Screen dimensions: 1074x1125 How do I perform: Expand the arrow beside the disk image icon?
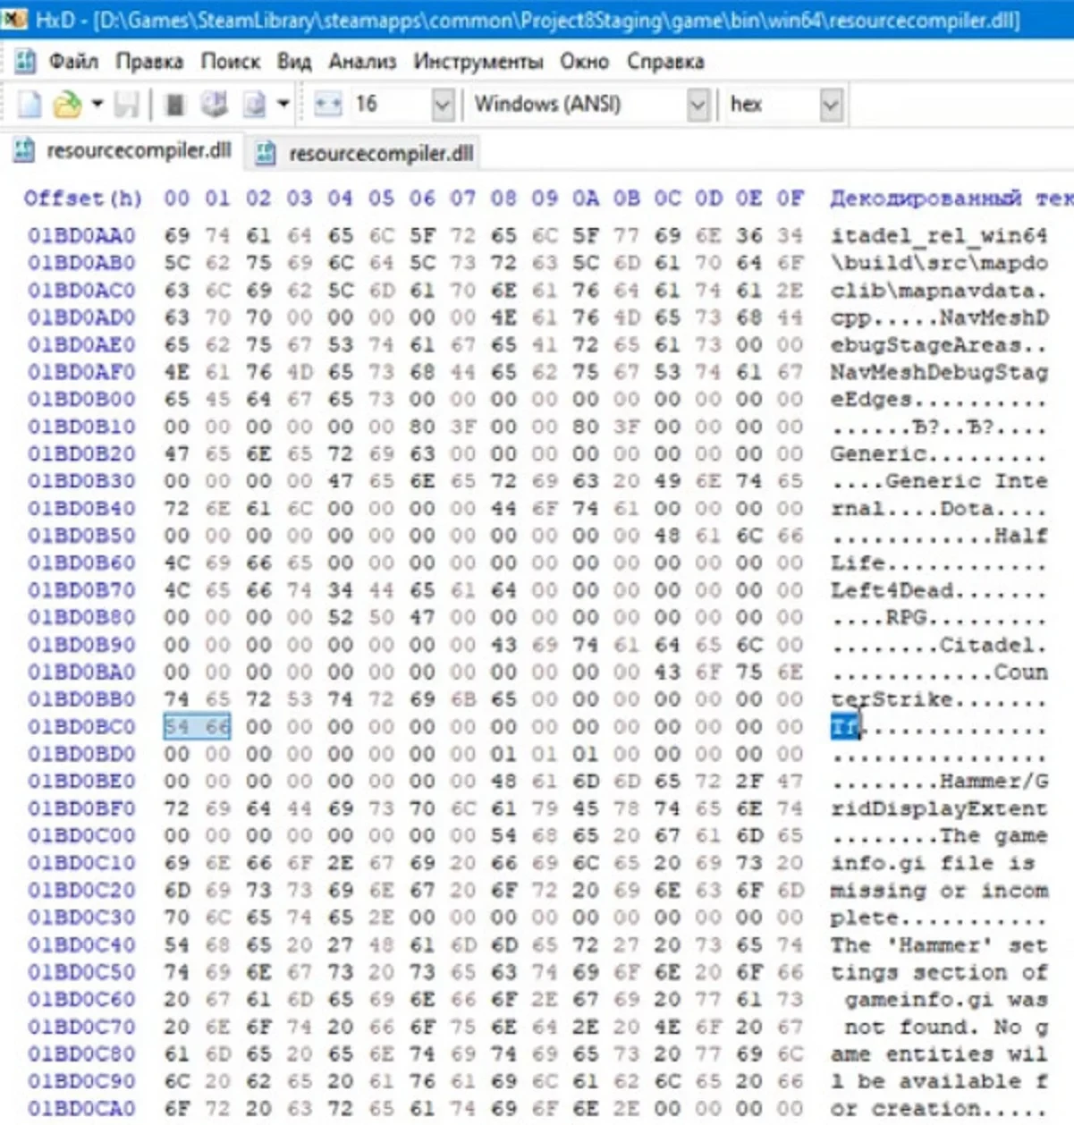(x=283, y=104)
